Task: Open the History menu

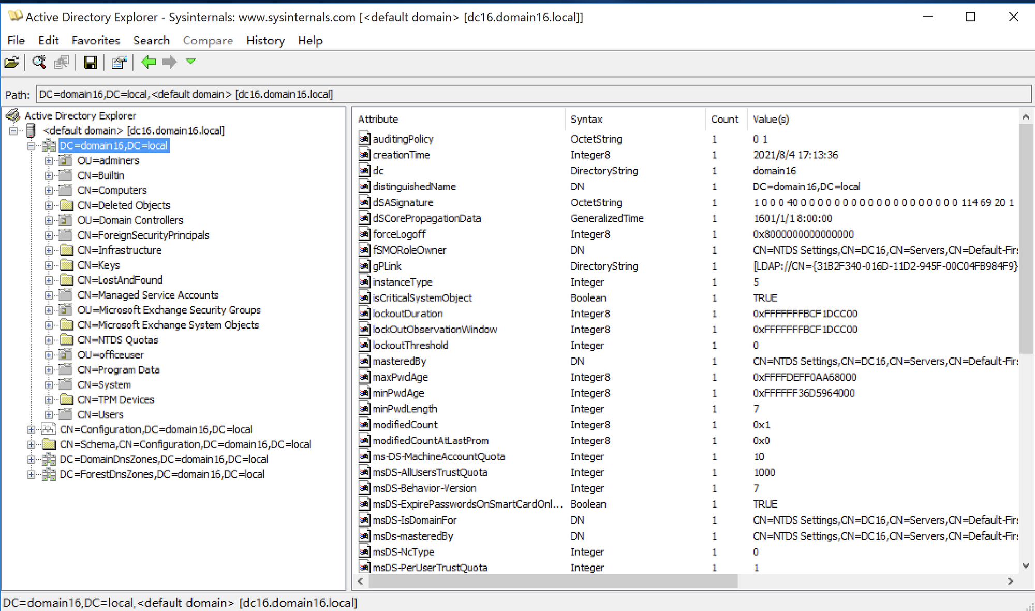Action: pyautogui.click(x=265, y=40)
